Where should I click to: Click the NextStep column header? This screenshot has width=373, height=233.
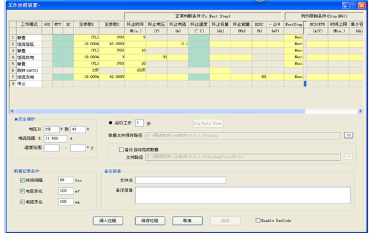(294, 24)
